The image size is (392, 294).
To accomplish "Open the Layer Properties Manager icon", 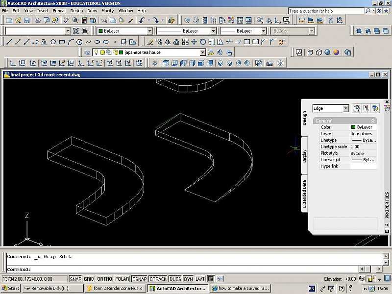I will point(87,52).
